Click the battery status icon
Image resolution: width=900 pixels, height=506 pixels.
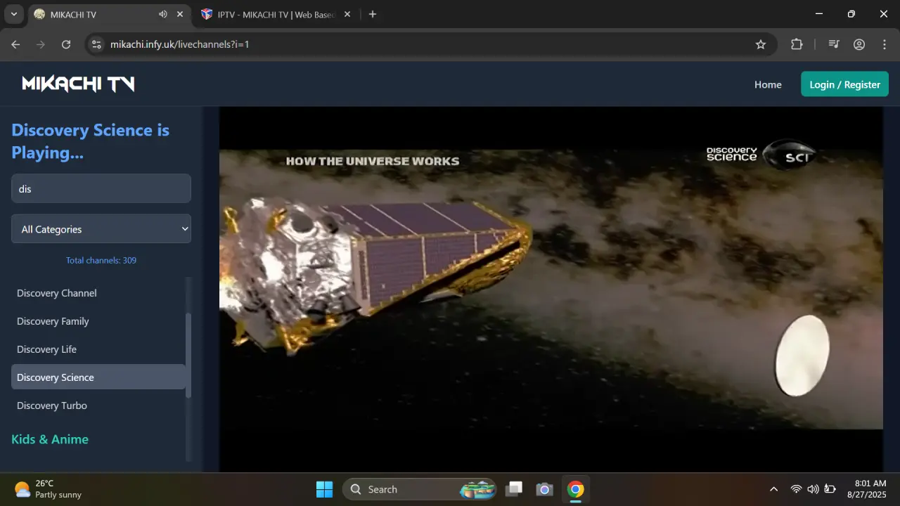tap(830, 489)
